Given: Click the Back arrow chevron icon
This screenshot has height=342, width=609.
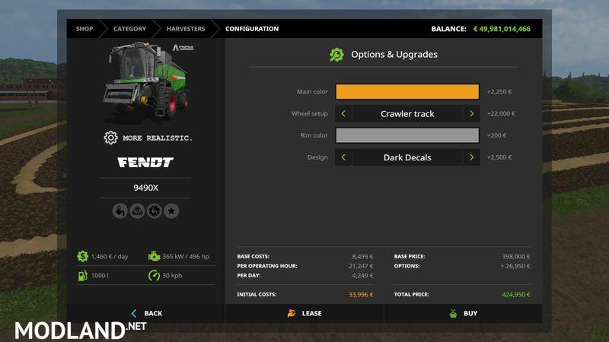Looking at the screenshot, I should pos(134,313).
